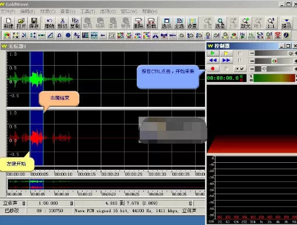Screen dimensions: 297x225
Task: Click the speed slider in controller
Action: 274,69
